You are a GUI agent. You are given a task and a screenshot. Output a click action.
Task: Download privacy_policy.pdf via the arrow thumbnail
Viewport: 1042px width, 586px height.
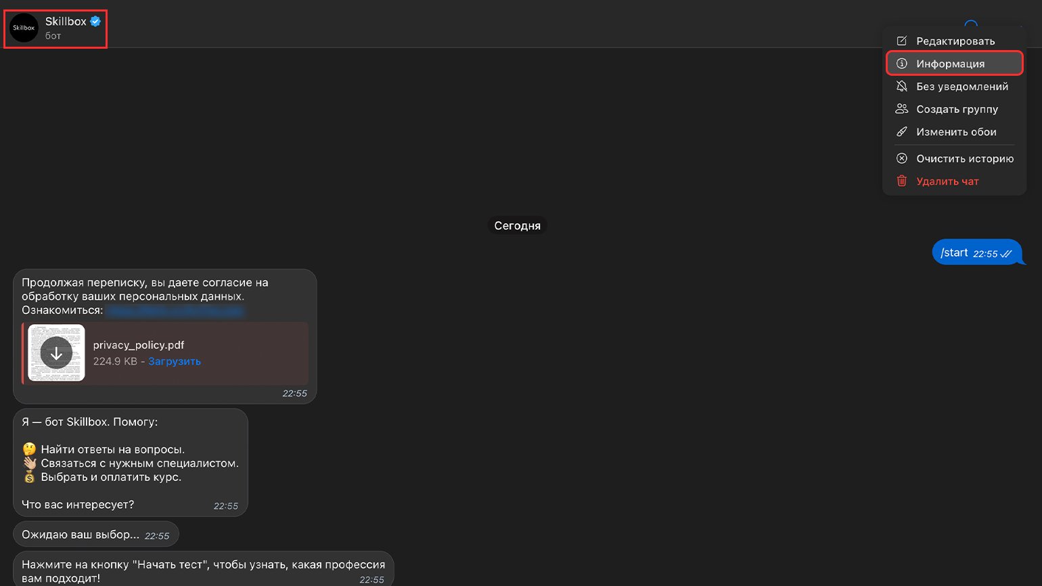point(56,353)
